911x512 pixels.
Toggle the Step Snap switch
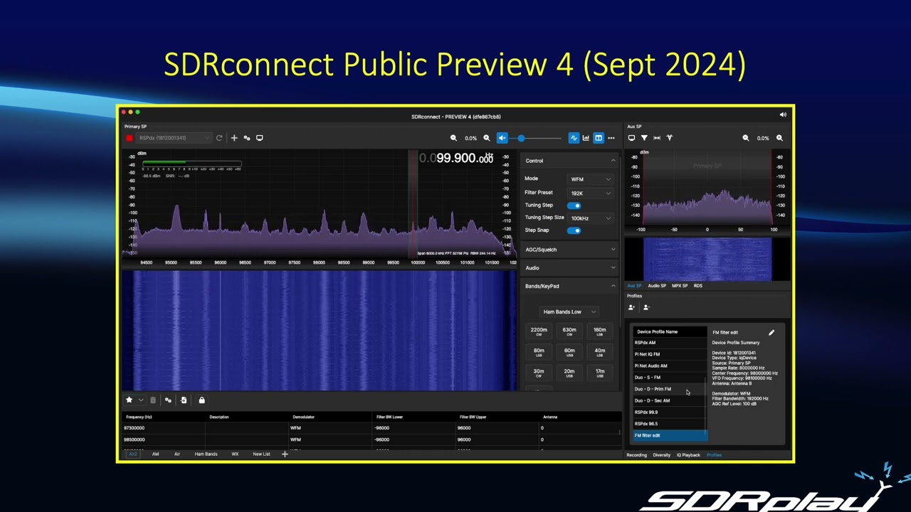point(574,230)
